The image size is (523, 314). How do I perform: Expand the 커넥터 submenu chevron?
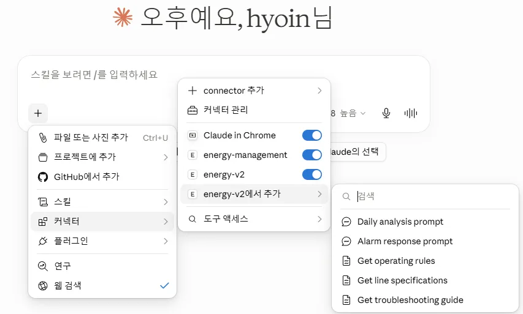pyautogui.click(x=166, y=222)
